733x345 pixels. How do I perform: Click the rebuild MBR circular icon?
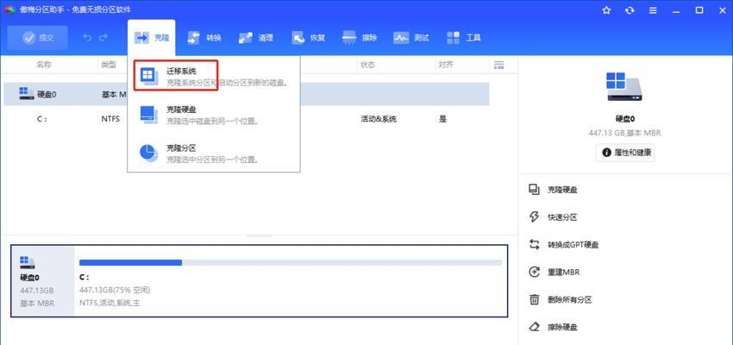[x=534, y=272]
